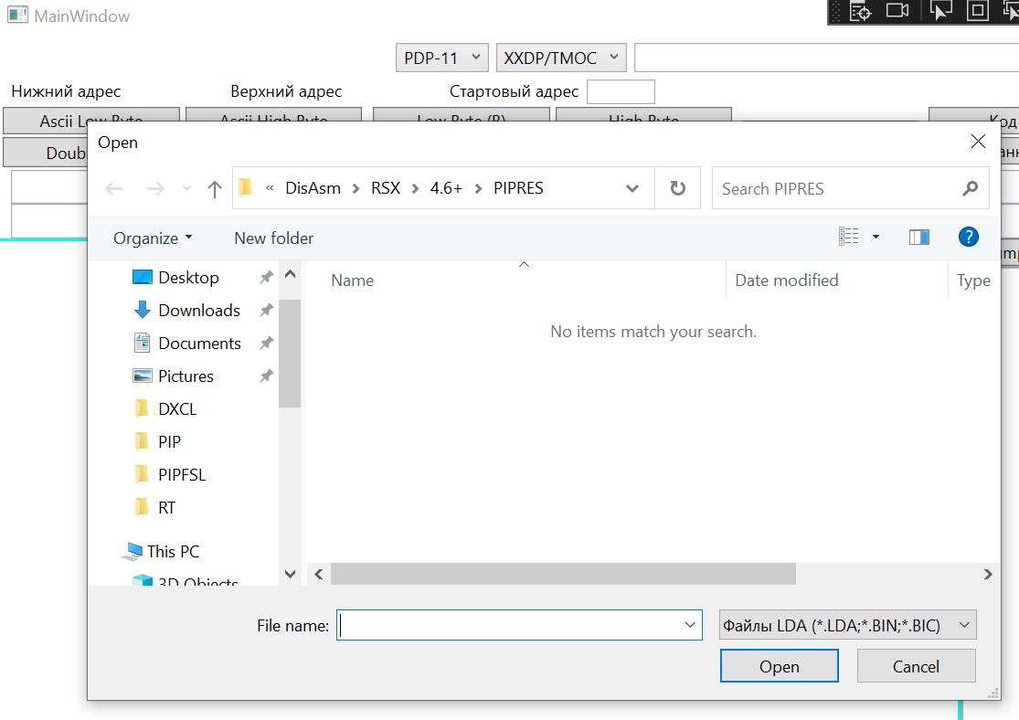Screen dimensions: 1019x720
Task: Open the Desktop quick access item
Action: 188,278
